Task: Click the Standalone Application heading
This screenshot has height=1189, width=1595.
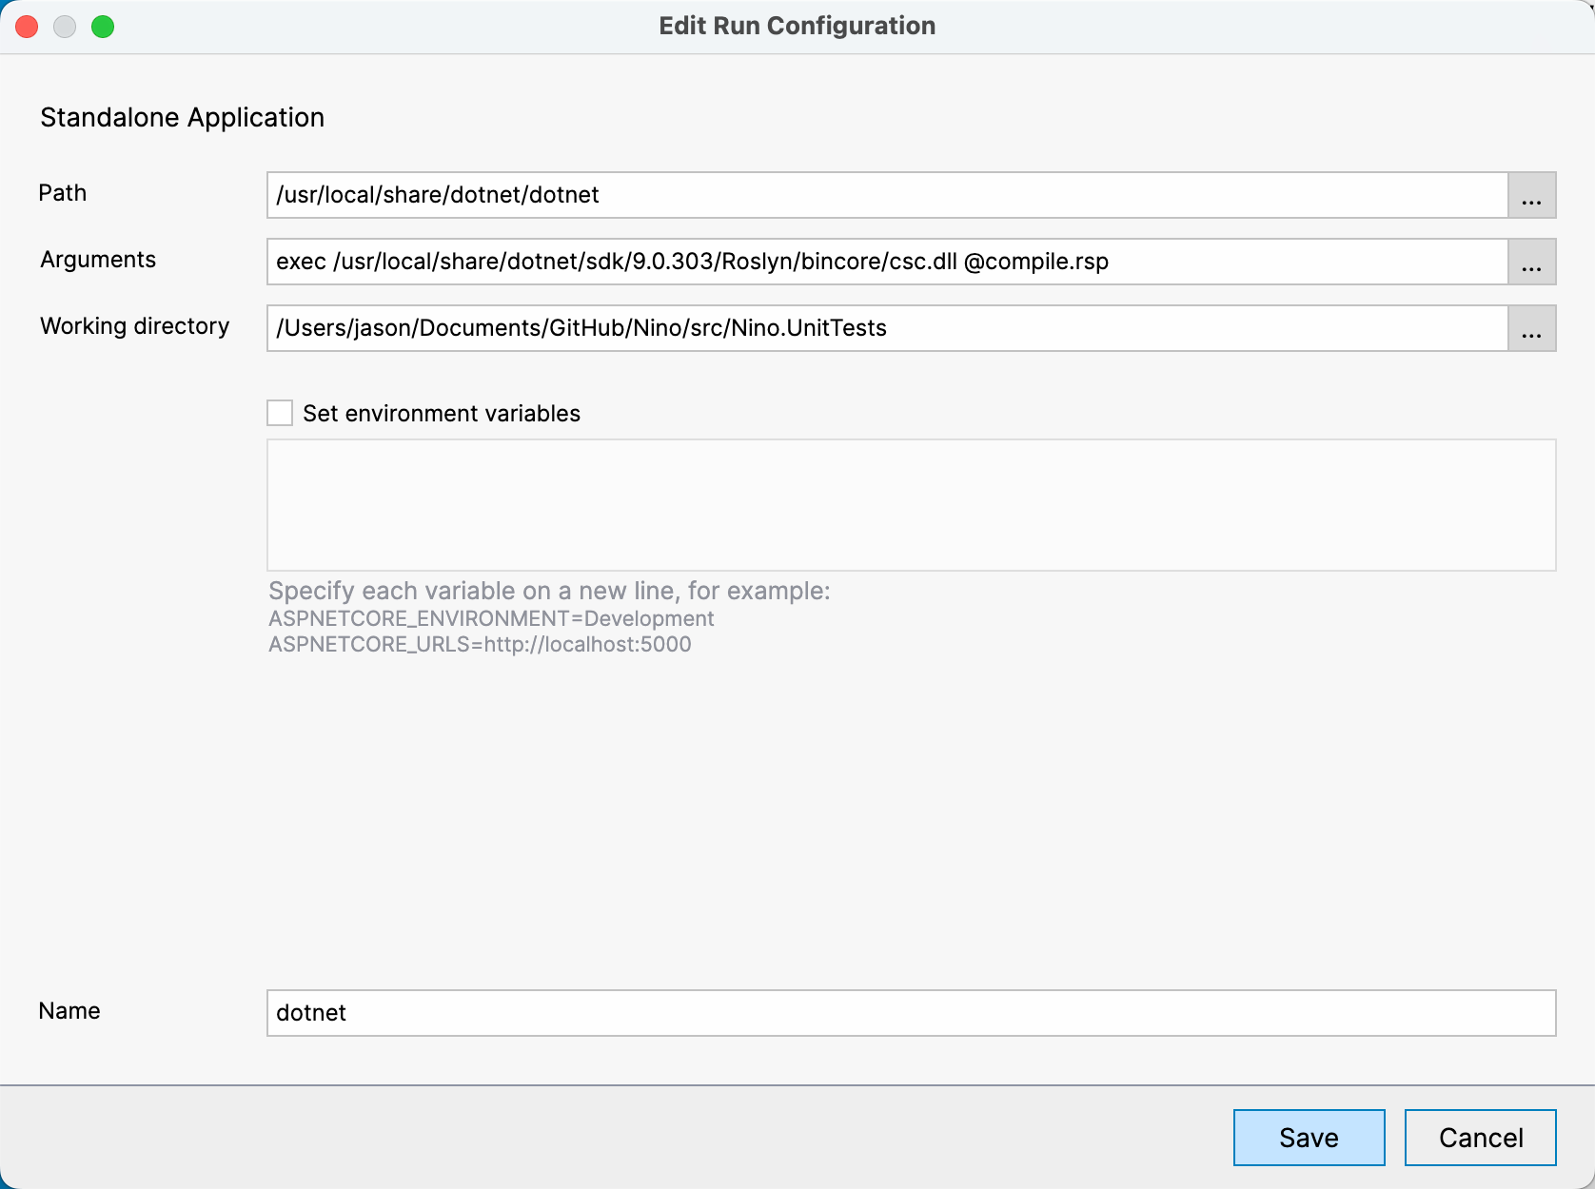Action: (182, 117)
